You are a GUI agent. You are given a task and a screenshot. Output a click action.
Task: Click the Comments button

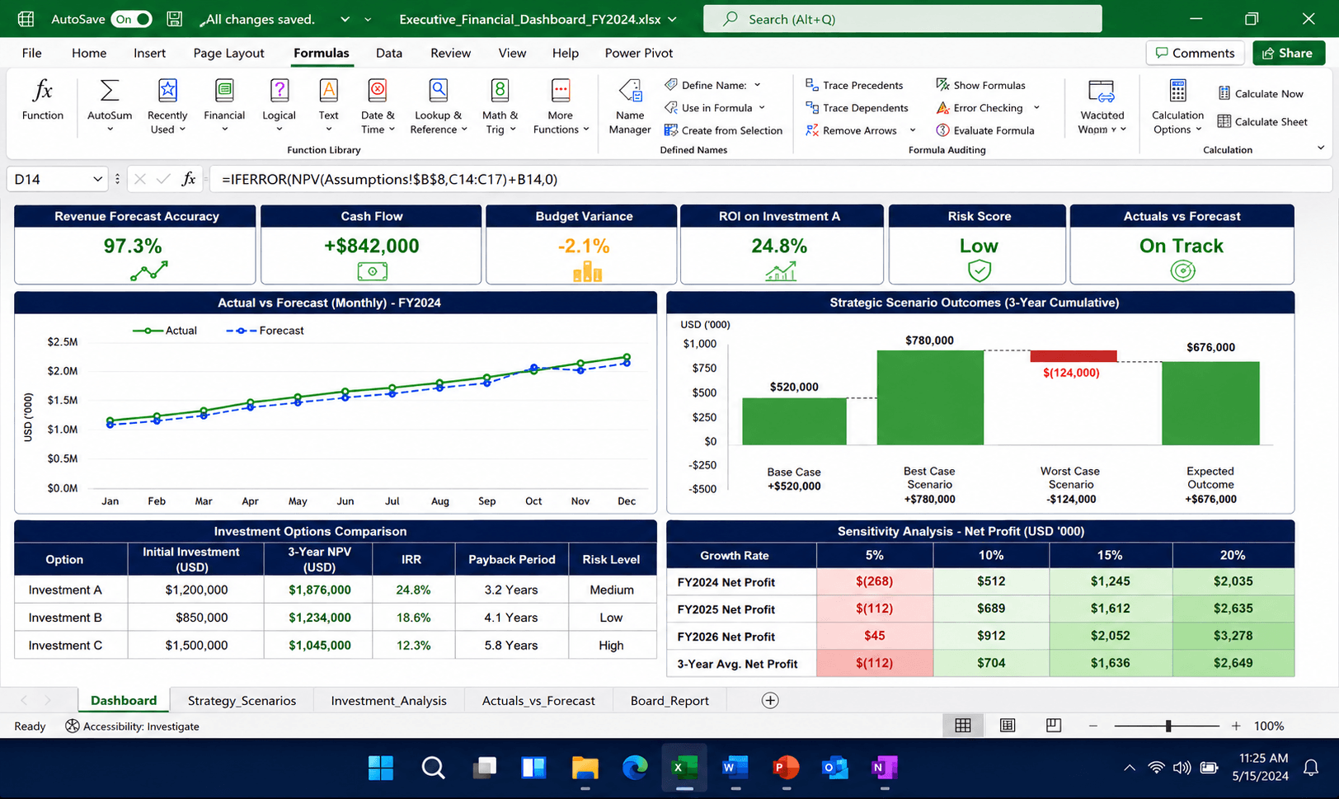(x=1195, y=53)
